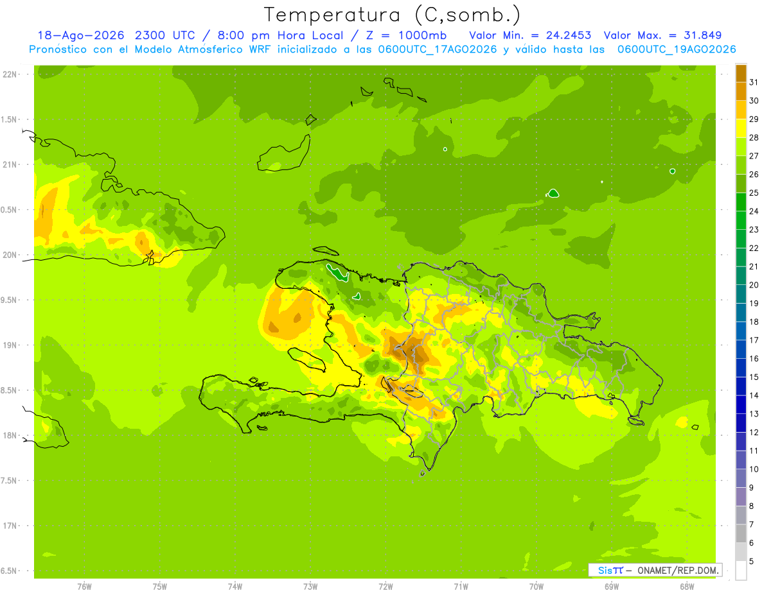Click the gray colorbar segment between 6 and 7
The image size is (771, 595).
(x=741, y=533)
